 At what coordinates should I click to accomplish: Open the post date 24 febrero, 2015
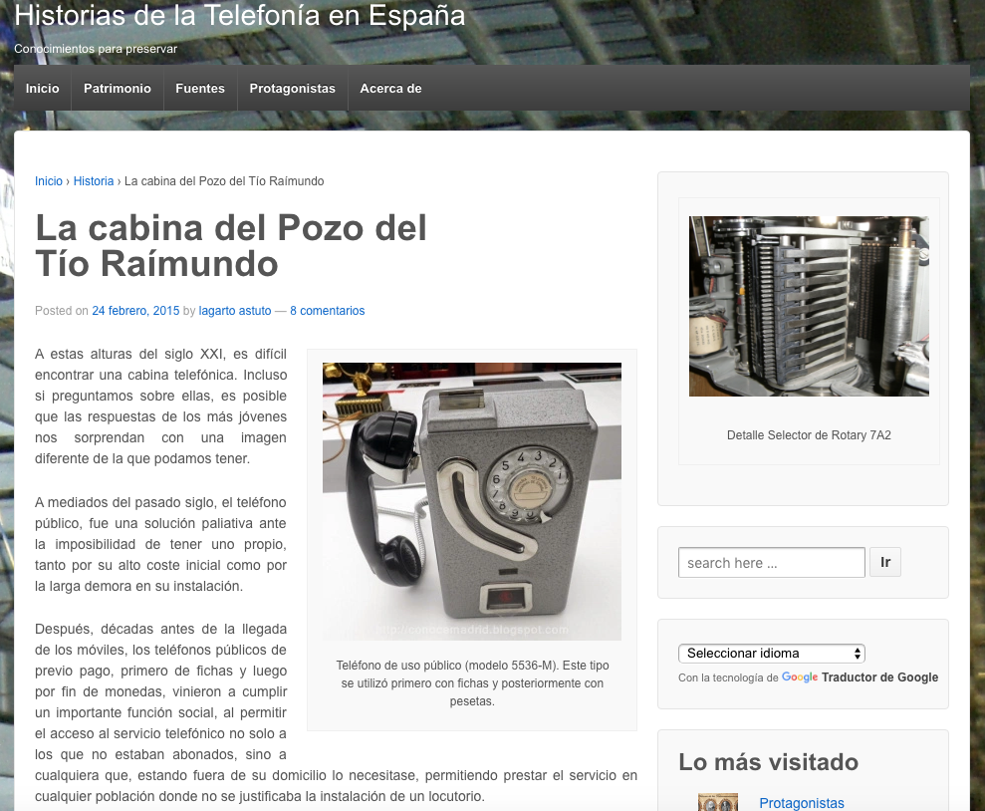(x=135, y=311)
